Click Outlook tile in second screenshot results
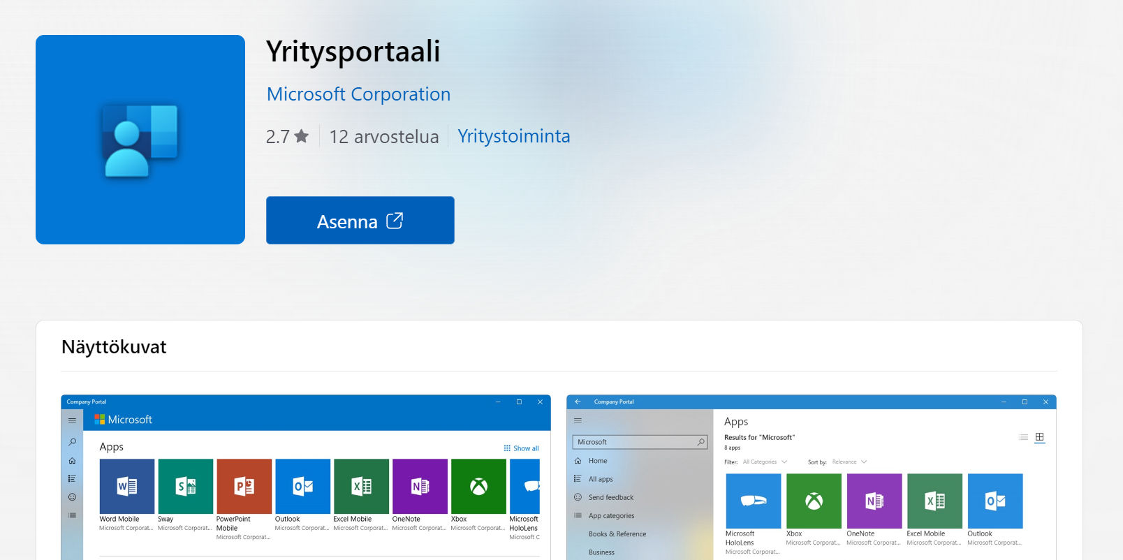This screenshot has height=560, width=1123. pos(995,501)
